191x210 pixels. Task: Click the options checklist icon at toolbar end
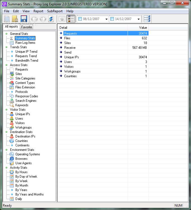(147, 19)
